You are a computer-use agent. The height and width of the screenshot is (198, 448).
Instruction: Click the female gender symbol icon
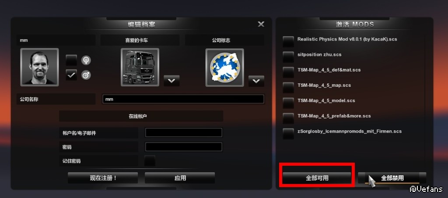coord(86,60)
